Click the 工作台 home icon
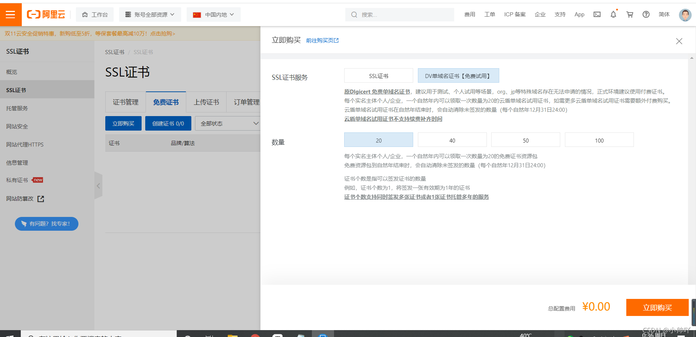The width and height of the screenshot is (696, 337). [x=85, y=15]
